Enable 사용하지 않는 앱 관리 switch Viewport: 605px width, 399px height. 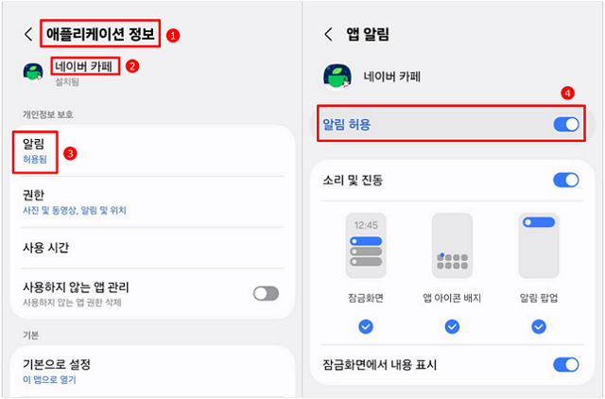266,293
